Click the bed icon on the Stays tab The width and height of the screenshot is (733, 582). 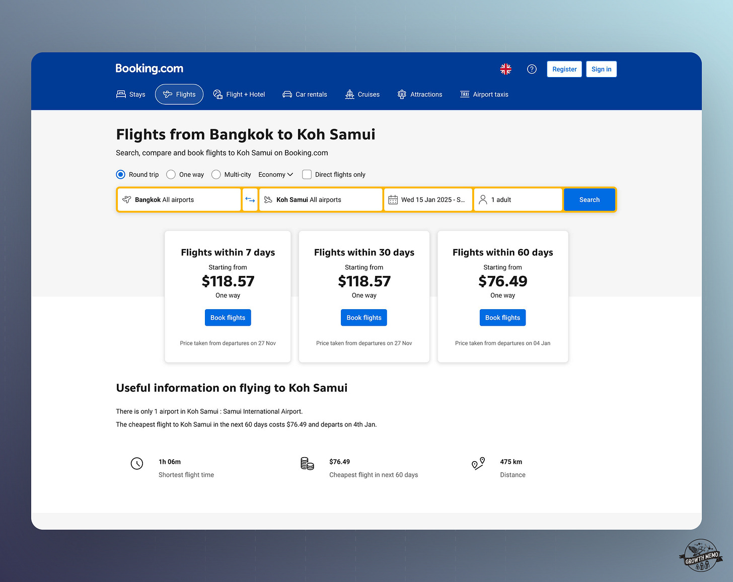pyautogui.click(x=121, y=94)
